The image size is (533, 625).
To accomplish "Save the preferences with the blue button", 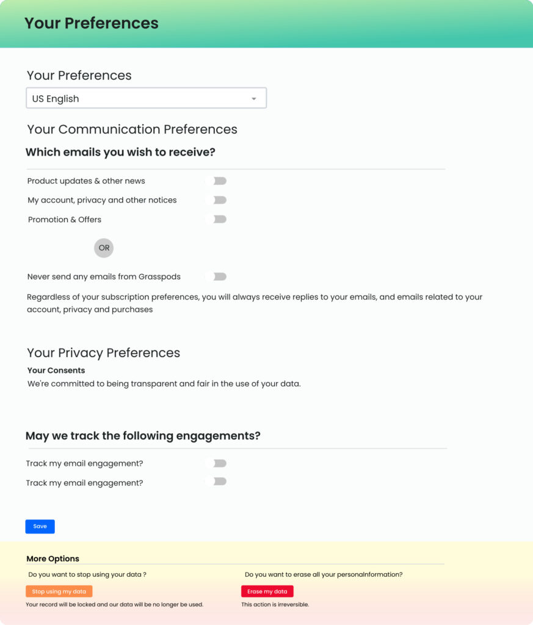I will point(40,527).
